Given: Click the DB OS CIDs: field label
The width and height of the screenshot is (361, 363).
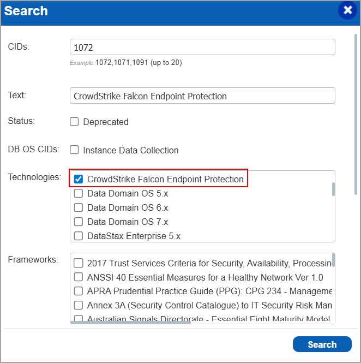Looking at the screenshot, I should tap(33, 150).
